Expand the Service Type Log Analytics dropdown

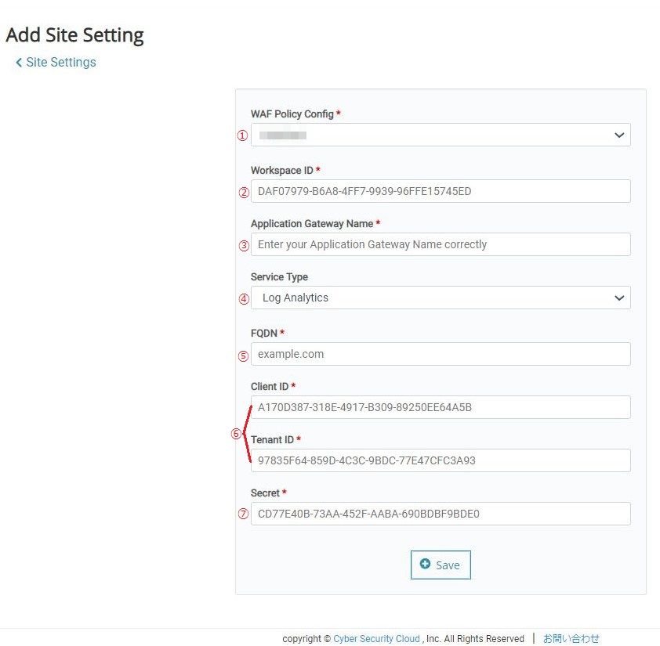coord(441,298)
